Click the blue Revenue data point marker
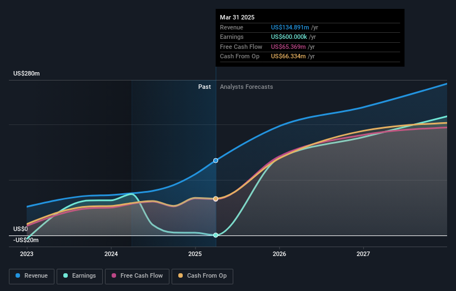456x291 pixels. pos(216,160)
